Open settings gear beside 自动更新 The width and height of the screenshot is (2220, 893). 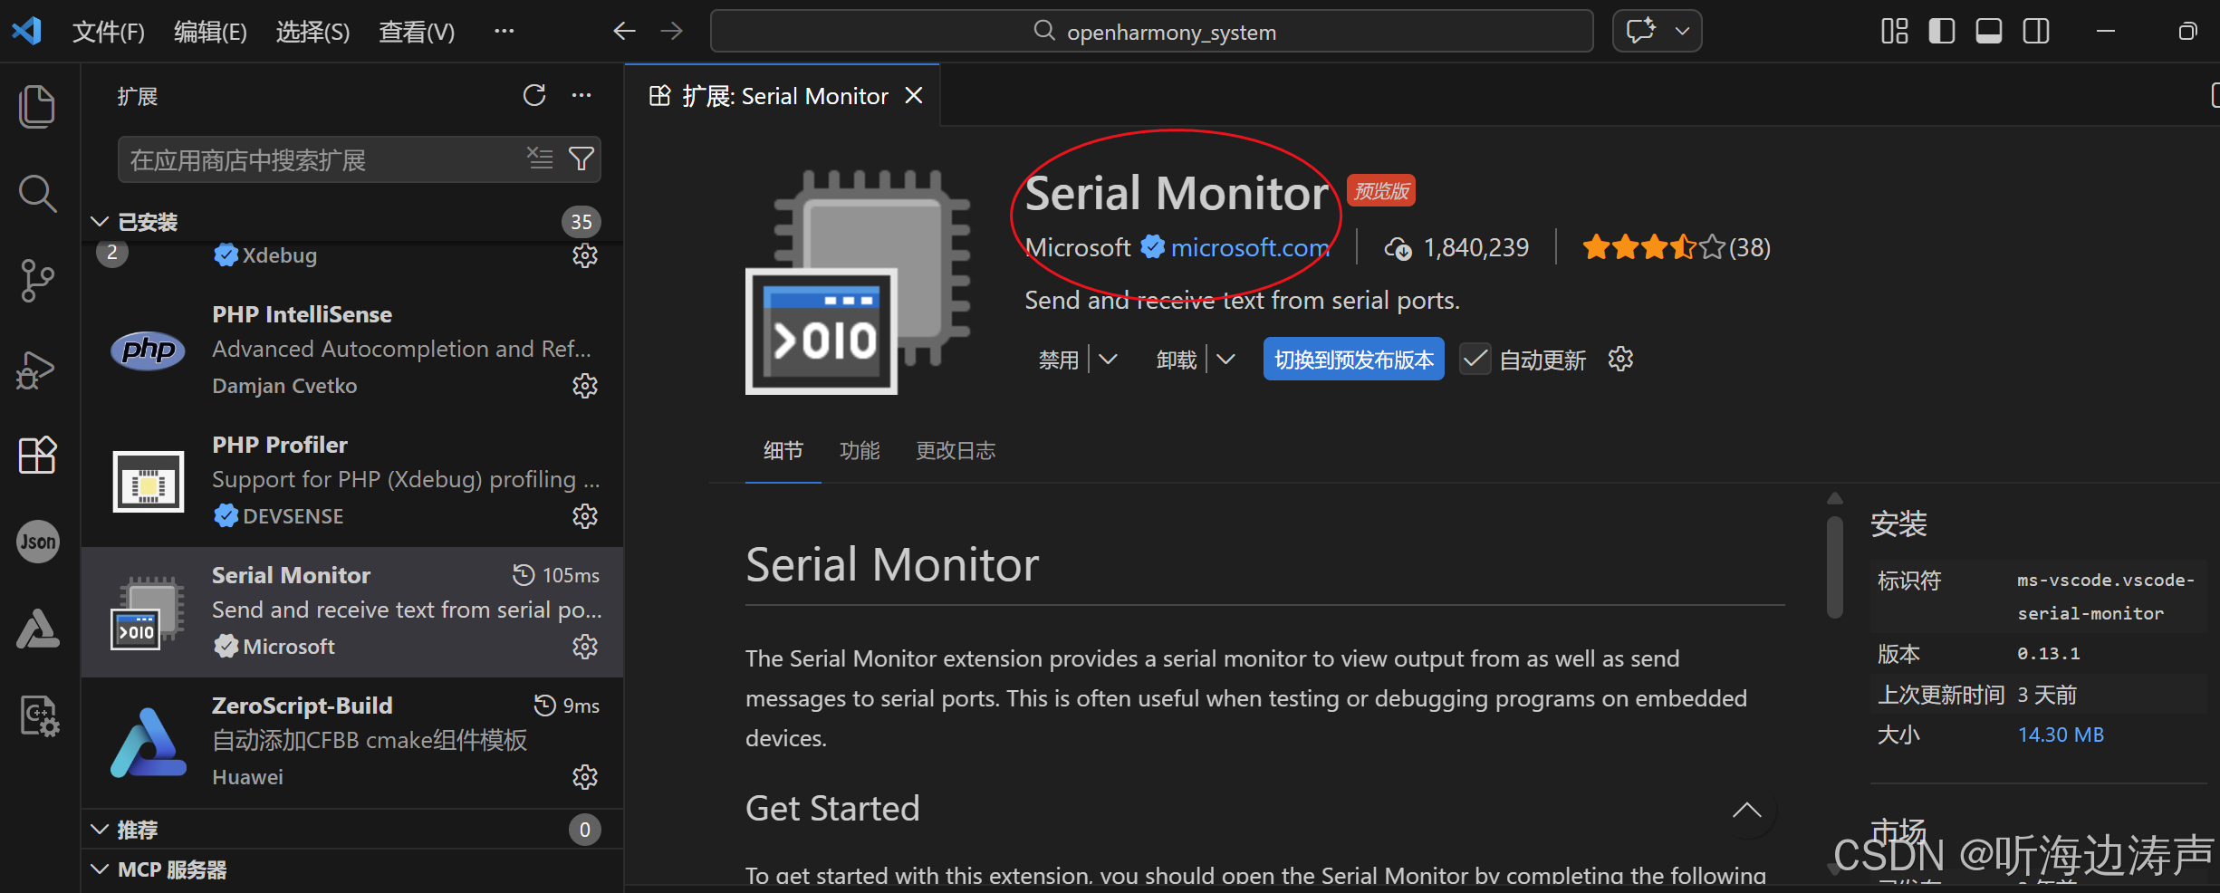pos(1620,360)
